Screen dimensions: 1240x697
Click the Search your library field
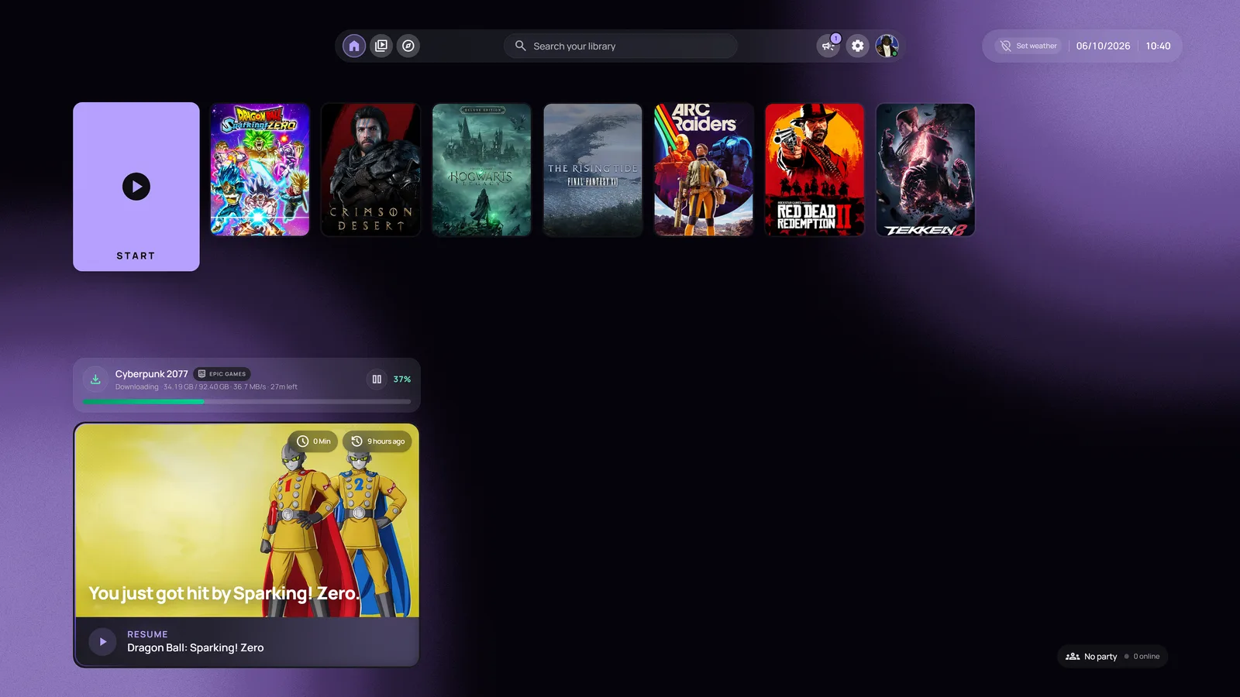[621, 46]
